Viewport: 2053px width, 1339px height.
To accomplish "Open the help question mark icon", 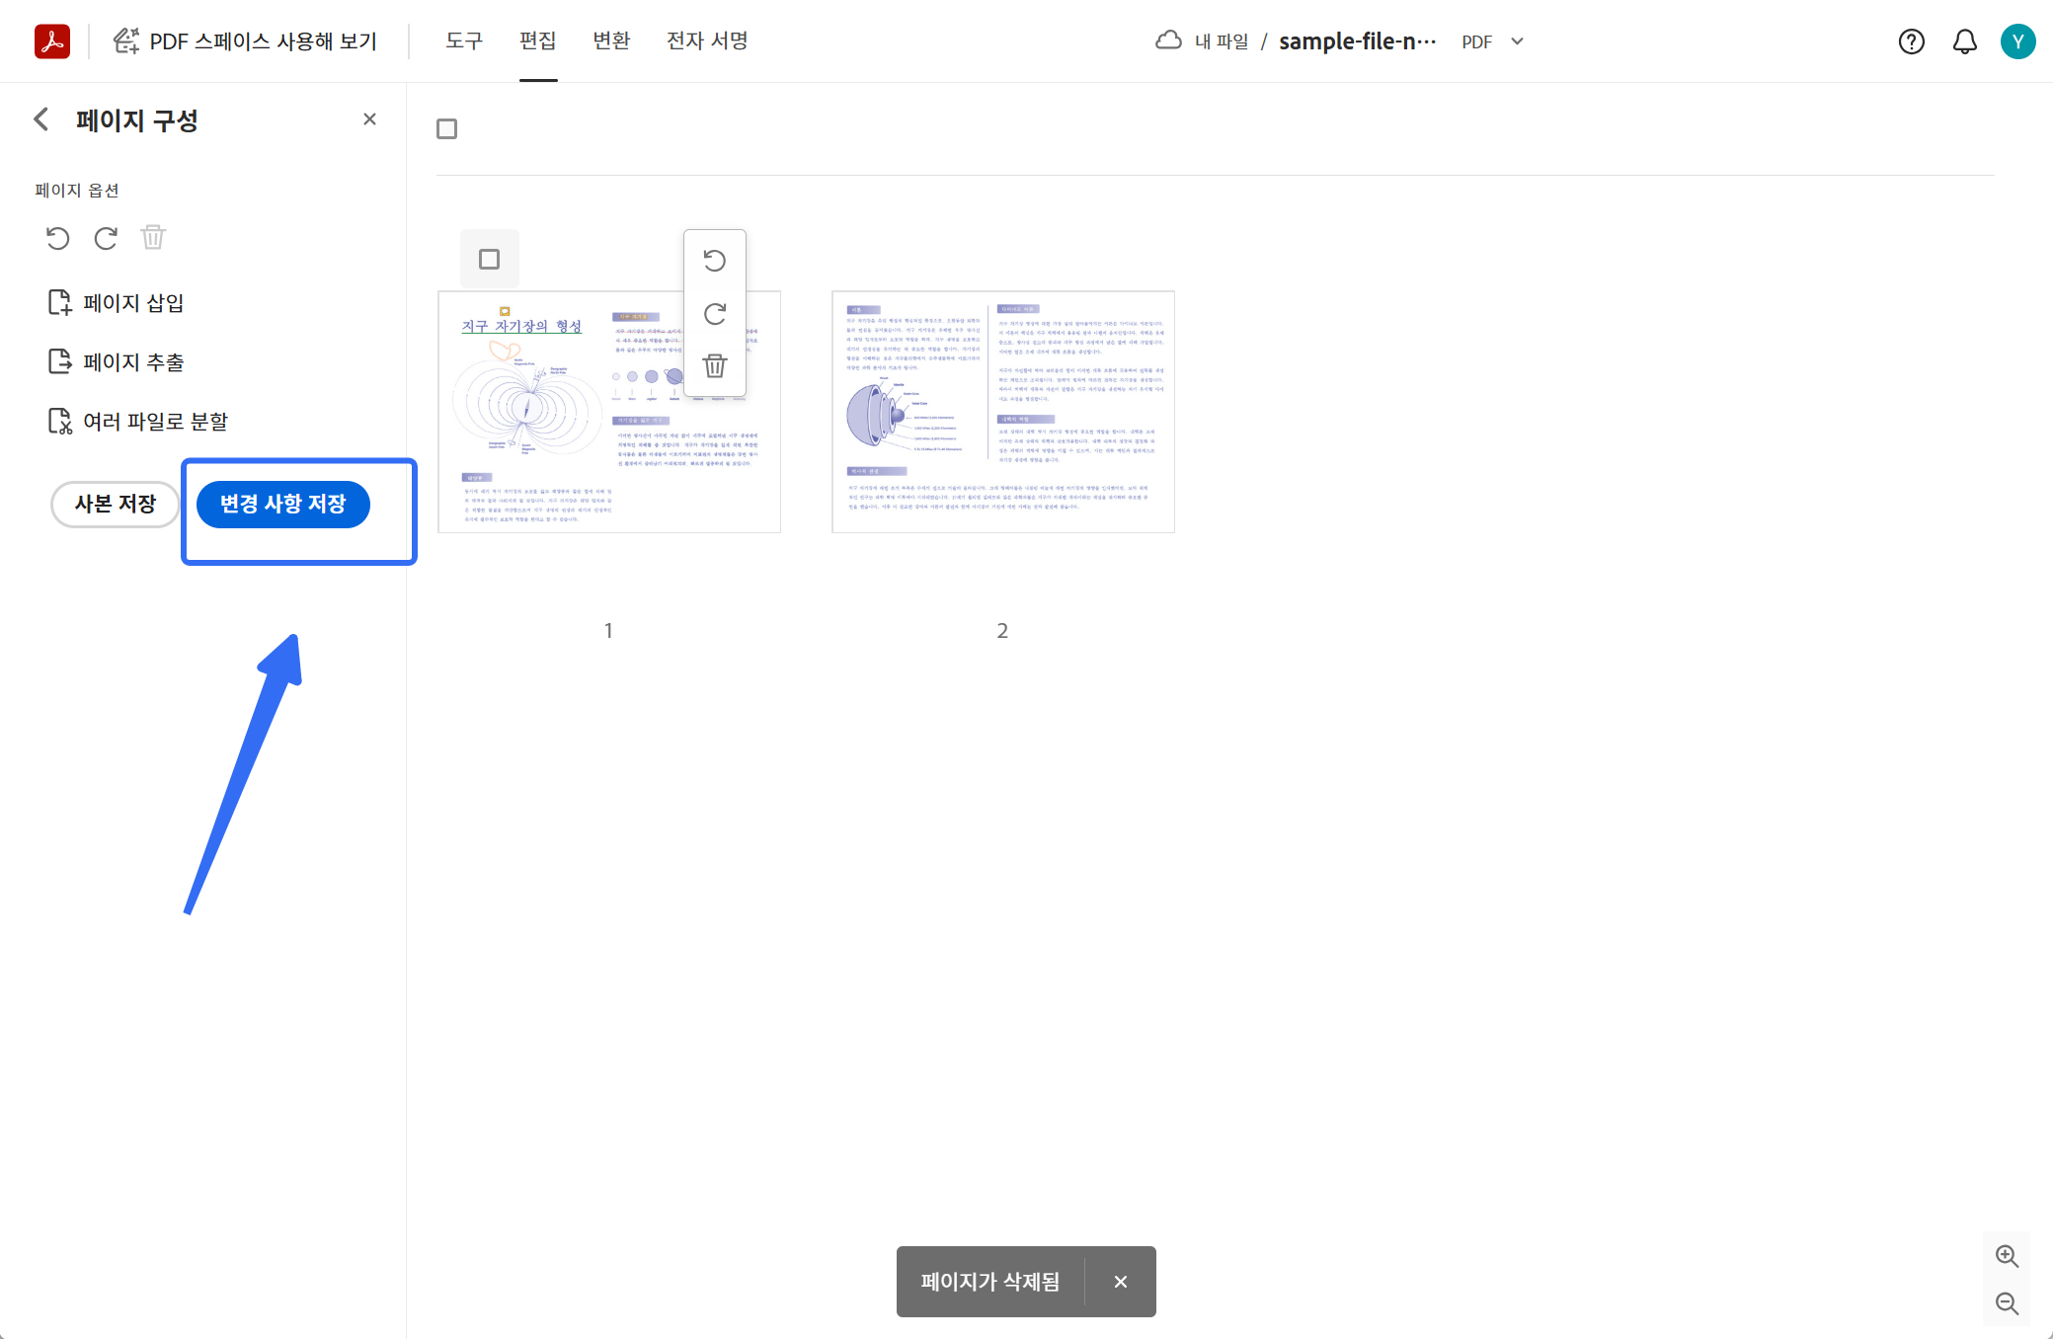I will [x=1912, y=41].
